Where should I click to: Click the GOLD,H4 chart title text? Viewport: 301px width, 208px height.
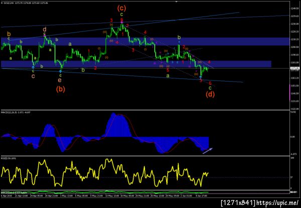click(8, 3)
